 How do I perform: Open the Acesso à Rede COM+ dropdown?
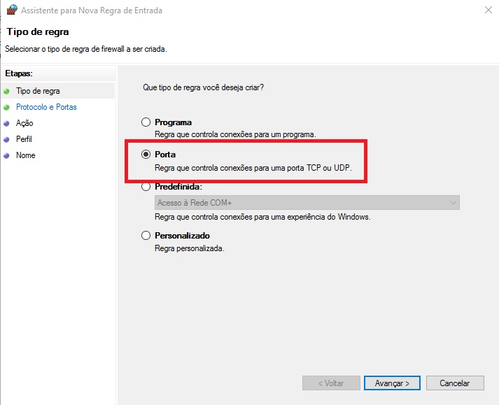307,203
